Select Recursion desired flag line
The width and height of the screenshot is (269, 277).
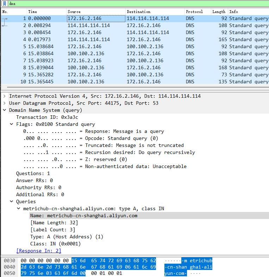click(x=109, y=153)
